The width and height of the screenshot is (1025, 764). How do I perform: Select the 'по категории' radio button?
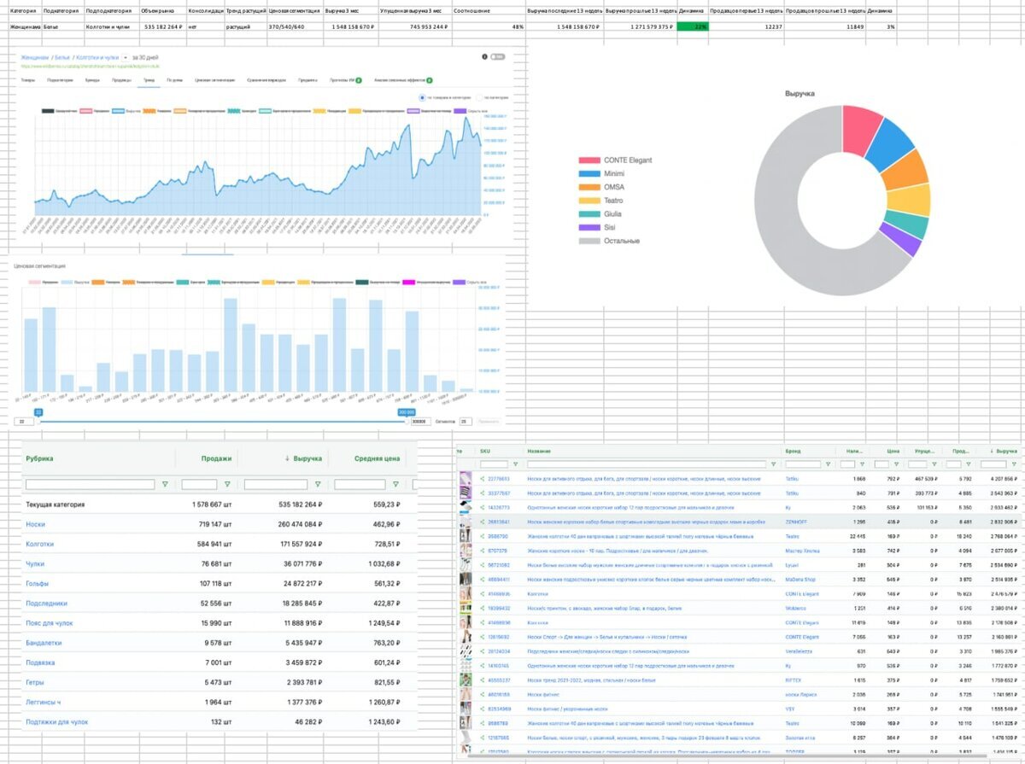pyautogui.click(x=479, y=97)
